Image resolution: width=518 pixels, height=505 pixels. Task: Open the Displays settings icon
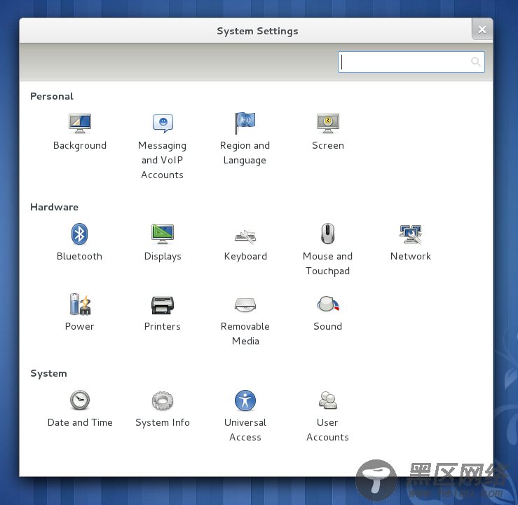point(163,234)
